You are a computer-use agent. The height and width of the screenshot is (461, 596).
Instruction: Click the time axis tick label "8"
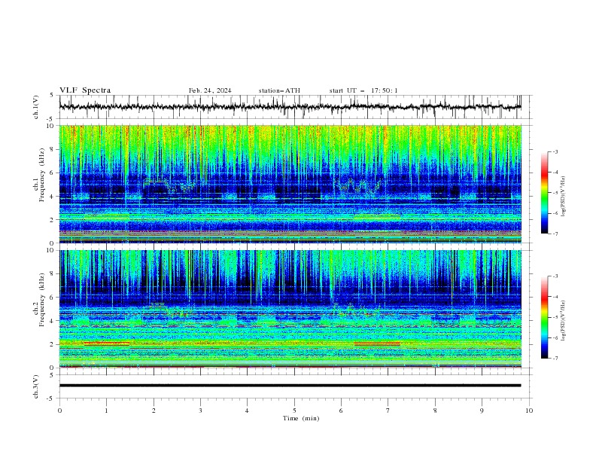pos(435,411)
